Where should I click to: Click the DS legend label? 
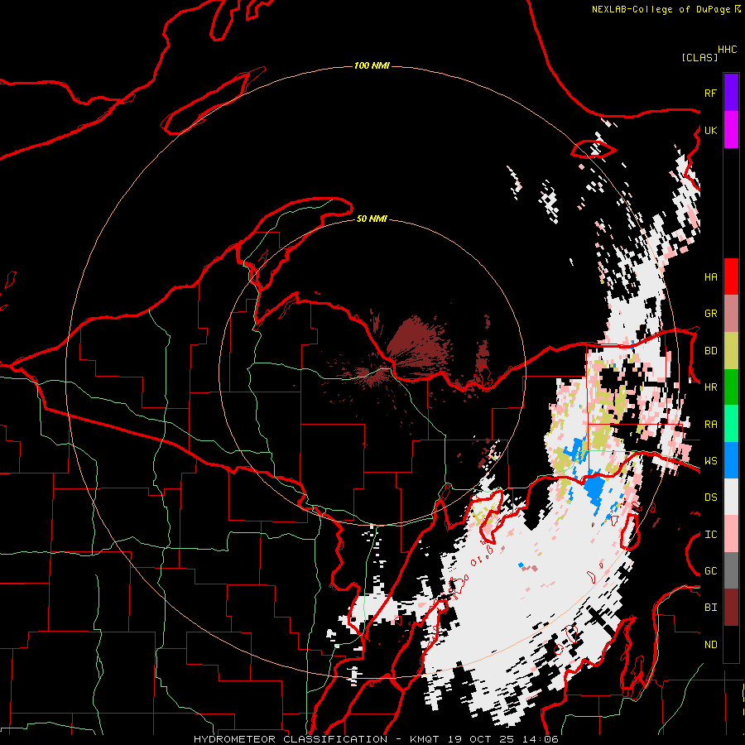coord(711,497)
